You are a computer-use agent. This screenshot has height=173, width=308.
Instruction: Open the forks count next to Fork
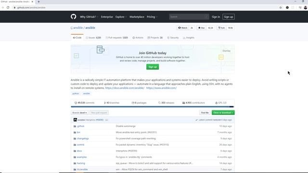point(230,28)
